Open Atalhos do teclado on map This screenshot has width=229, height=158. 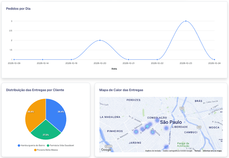pos(153,151)
